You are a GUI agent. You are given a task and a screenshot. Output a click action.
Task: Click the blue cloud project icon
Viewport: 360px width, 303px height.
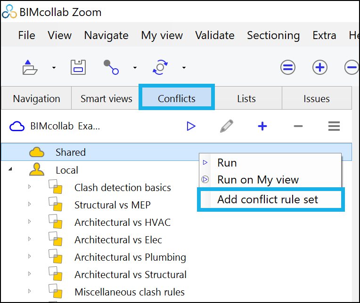pyautogui.click(x=17, y=126)
